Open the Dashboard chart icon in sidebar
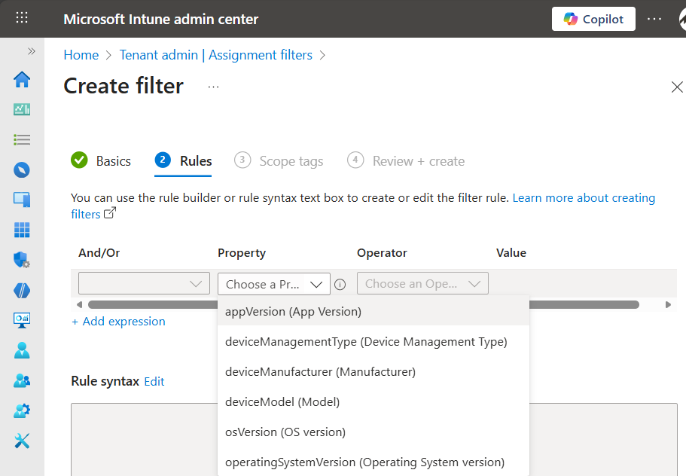Image resolution: width=686 pixels, height=476 pixels. [22, 110]
